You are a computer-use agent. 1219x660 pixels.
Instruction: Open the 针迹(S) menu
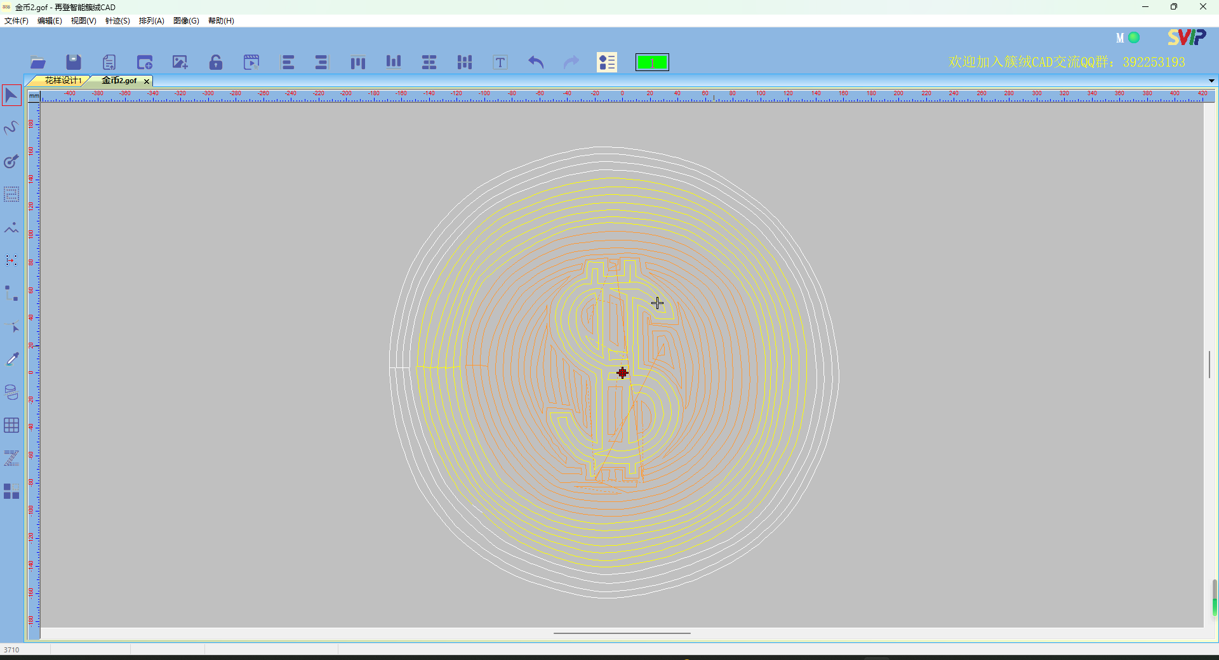point(117,21)
